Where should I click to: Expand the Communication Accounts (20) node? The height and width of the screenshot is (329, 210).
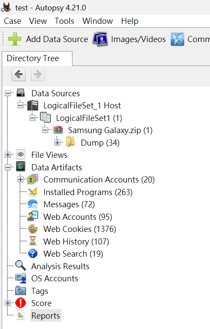20,179
